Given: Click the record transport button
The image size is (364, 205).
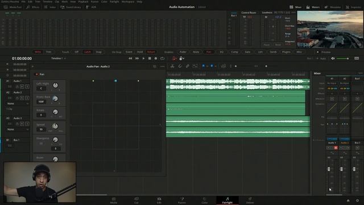Looking at the screenshot, I should [x=156, y=59].
